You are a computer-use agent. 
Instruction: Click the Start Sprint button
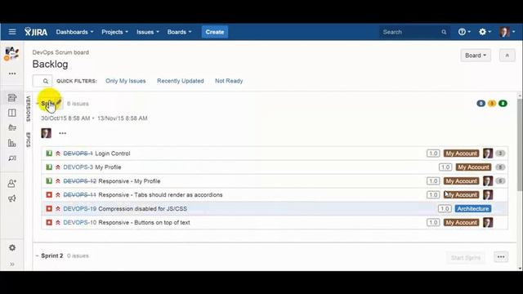(466, 257)
